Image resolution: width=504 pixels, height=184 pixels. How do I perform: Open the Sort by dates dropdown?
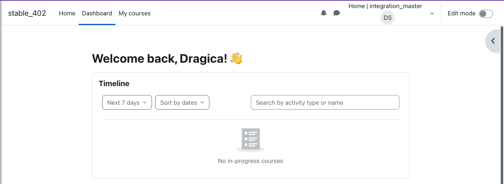(182, 102)
